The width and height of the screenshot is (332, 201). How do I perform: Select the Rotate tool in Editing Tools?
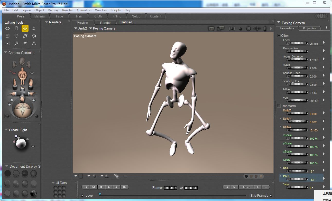coord(7,28)
